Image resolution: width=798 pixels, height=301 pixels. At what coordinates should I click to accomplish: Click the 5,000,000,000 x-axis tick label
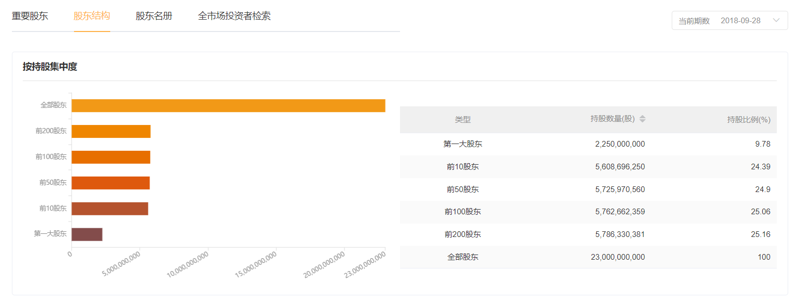point(122,263)
